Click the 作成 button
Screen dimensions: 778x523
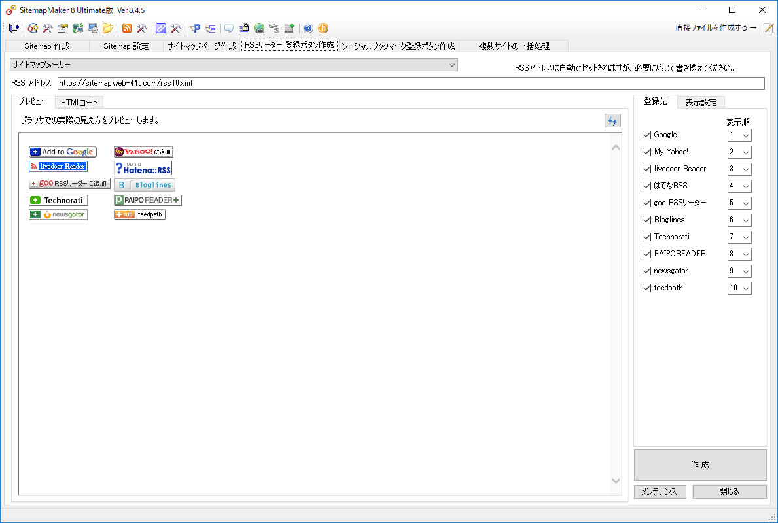(x=700, y=465)
